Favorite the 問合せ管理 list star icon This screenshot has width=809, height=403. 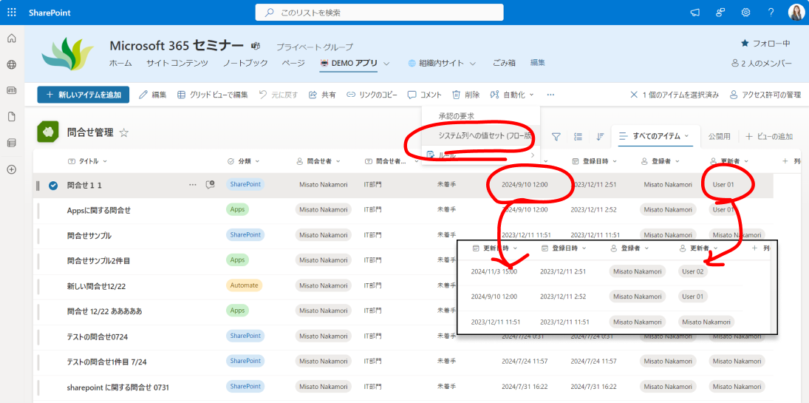click(x=124, y=133)
